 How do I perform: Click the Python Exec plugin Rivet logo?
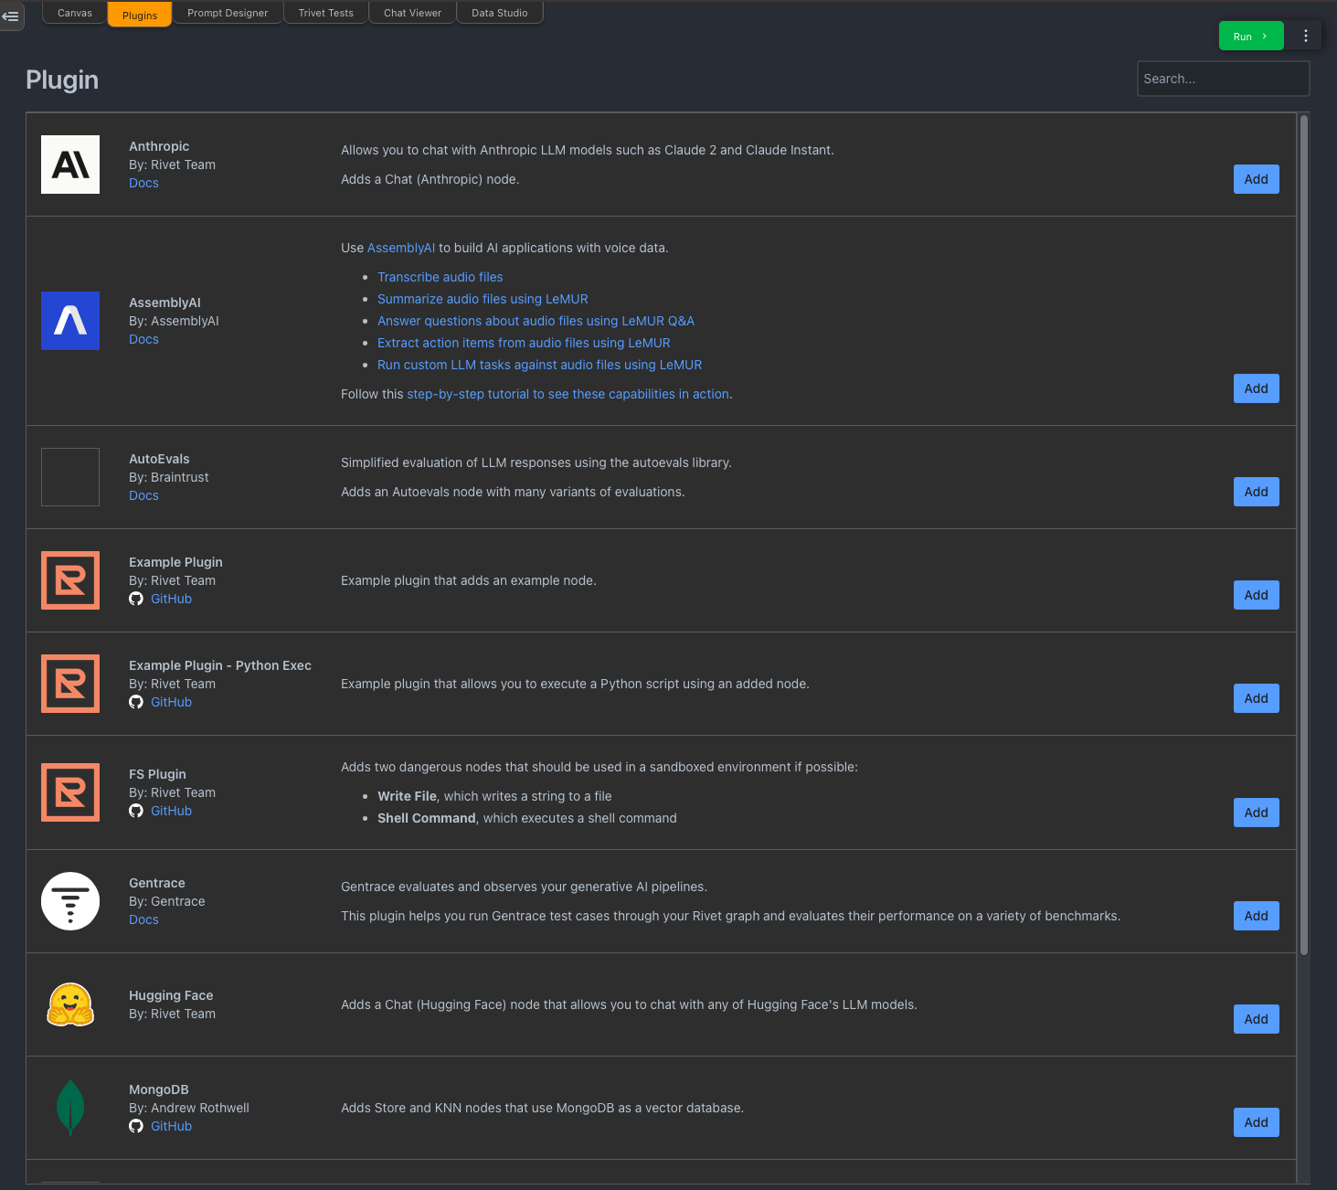pos(70,684)
